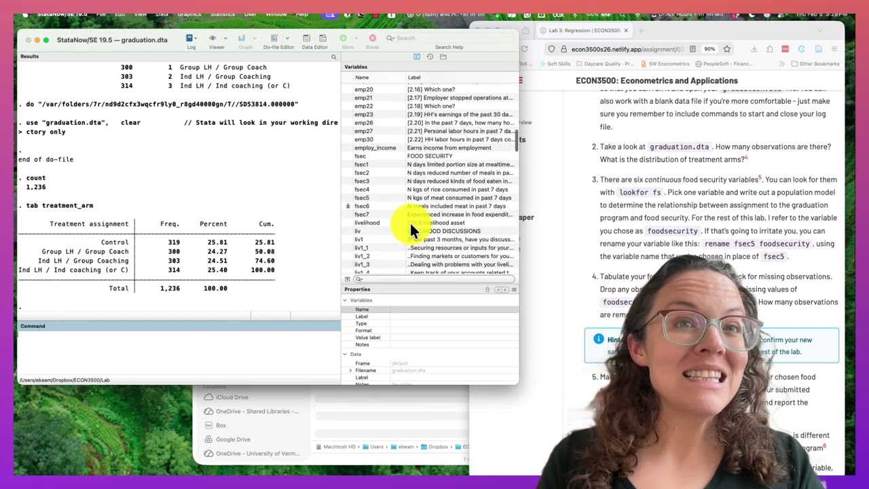
Task: Bookmark page with the star icon
Action: coord(726,49)
